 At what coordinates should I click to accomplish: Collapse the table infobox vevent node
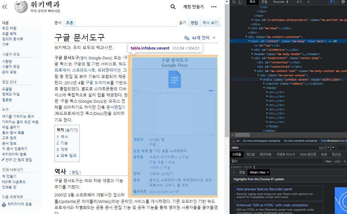click(261, 79)
